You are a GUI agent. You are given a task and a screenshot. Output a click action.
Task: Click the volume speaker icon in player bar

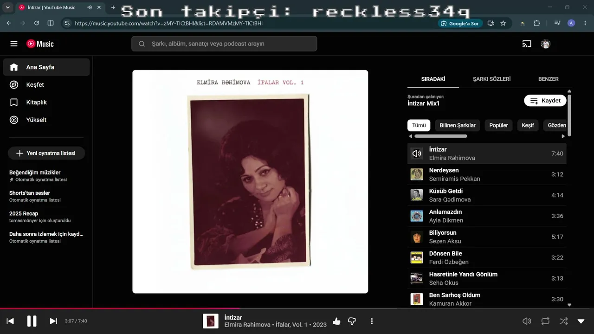(x=527, y=321)
